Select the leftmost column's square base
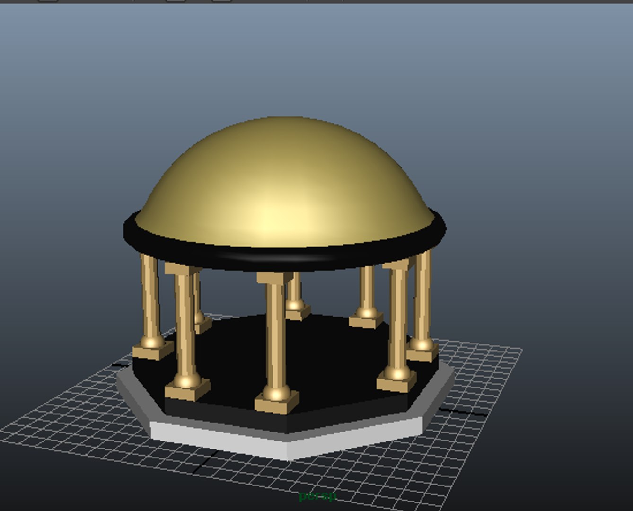This screenshot has height=511, width=633. (x=152, y=350)
